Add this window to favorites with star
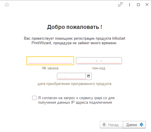The width and height of the screenshot is (151, 132). click(7, 5)
